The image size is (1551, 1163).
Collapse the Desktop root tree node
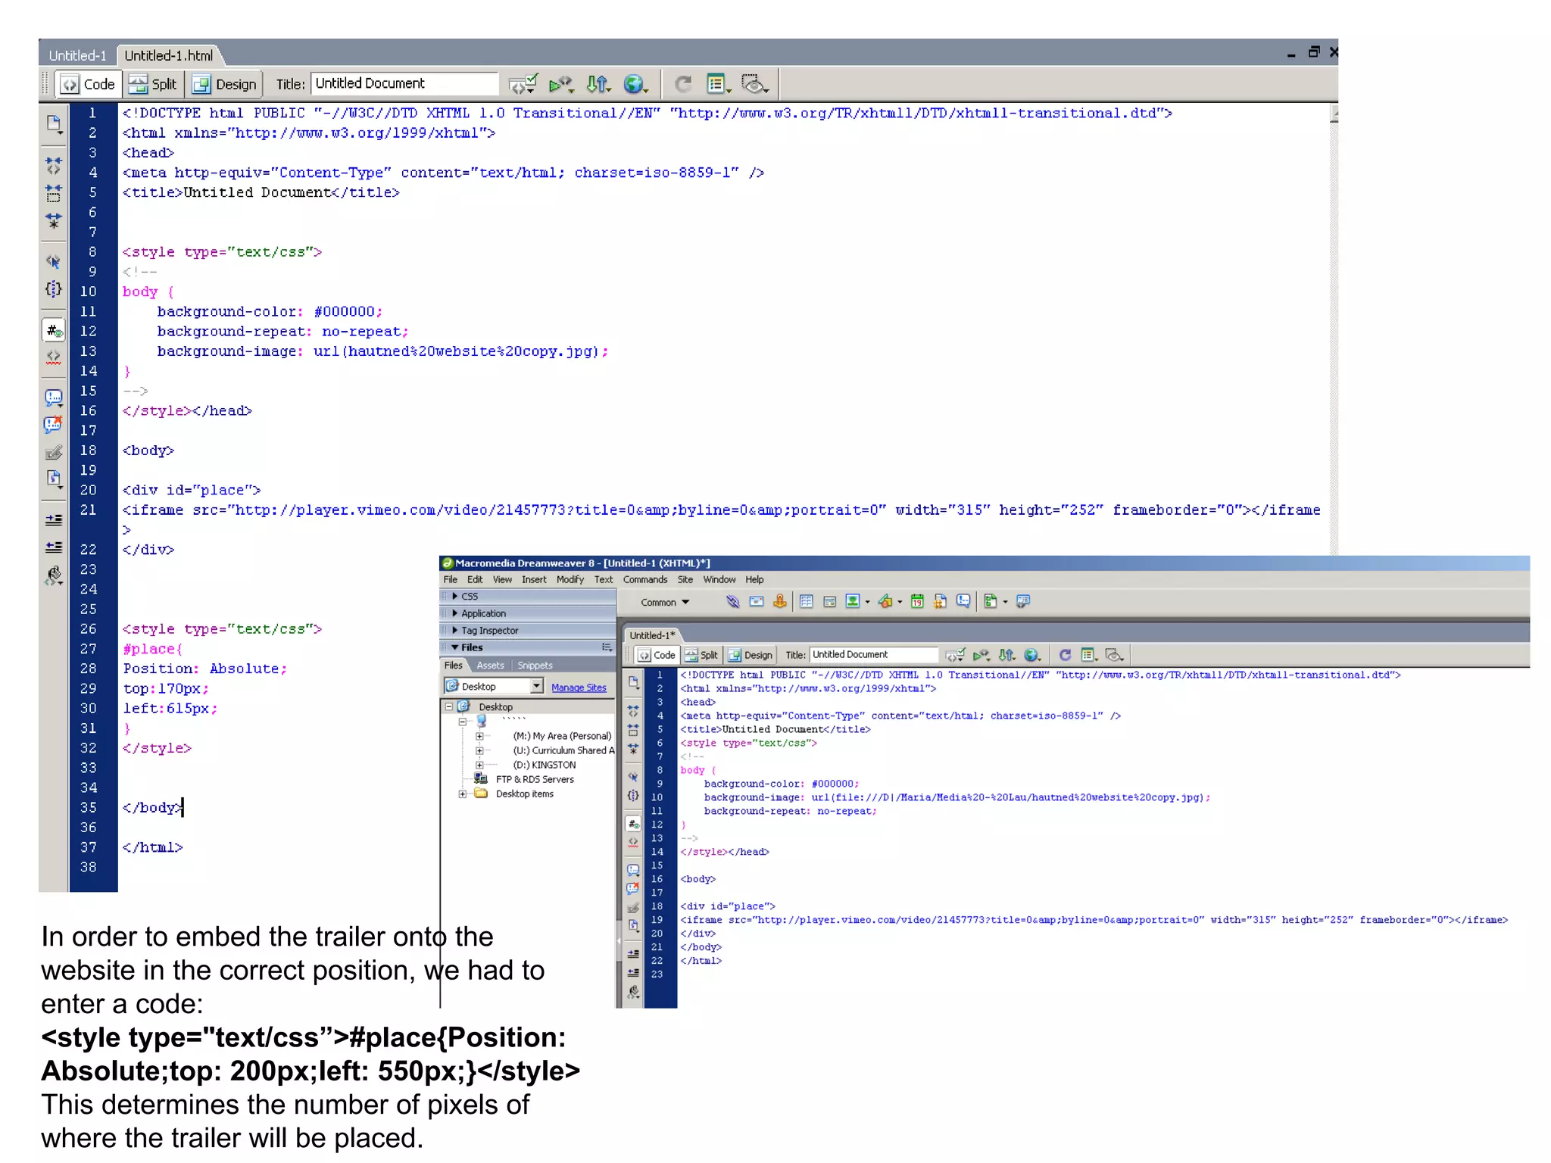pos(449,706)
